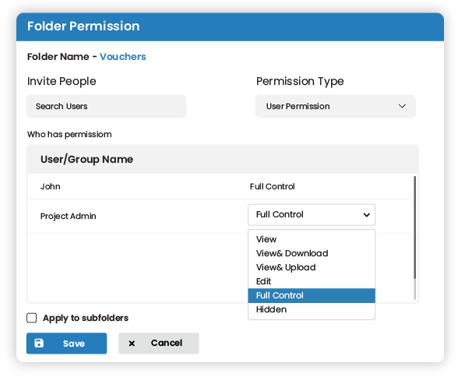Screen dimensions: 458x377
Task: Click the Cancel button
Action: pyautogui.click(x=159, y=344)
